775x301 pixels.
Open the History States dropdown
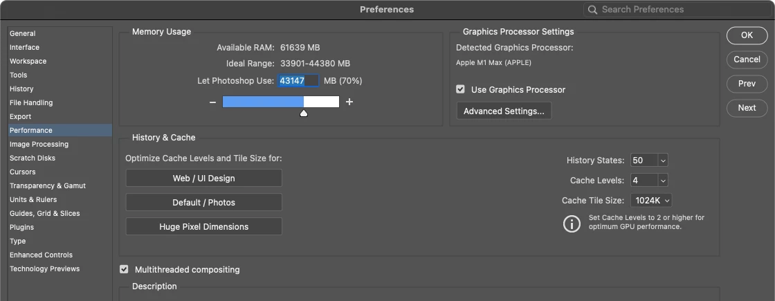point(648,160)
